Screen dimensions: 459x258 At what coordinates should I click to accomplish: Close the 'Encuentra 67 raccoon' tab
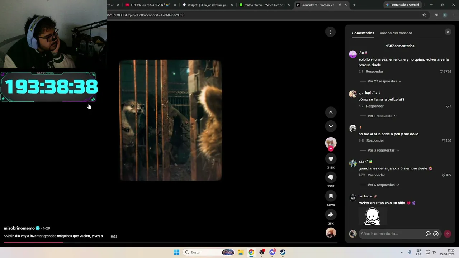(346, 5)
